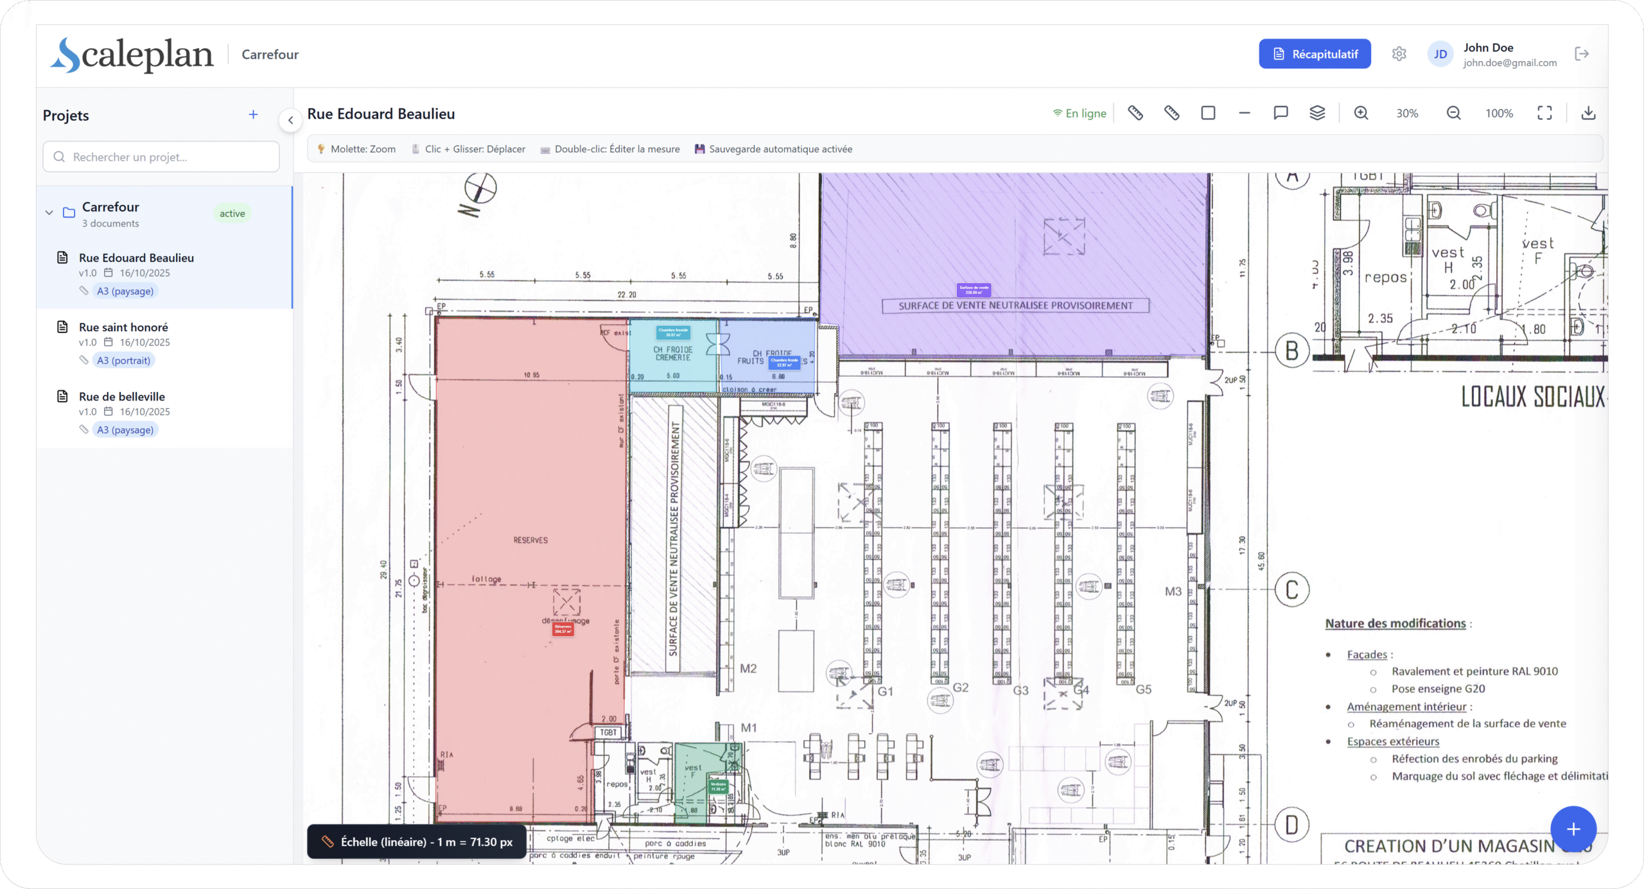Zoom out on the floor plan
Viewport: 1644px width, 889px height.
click(1453, 113)
